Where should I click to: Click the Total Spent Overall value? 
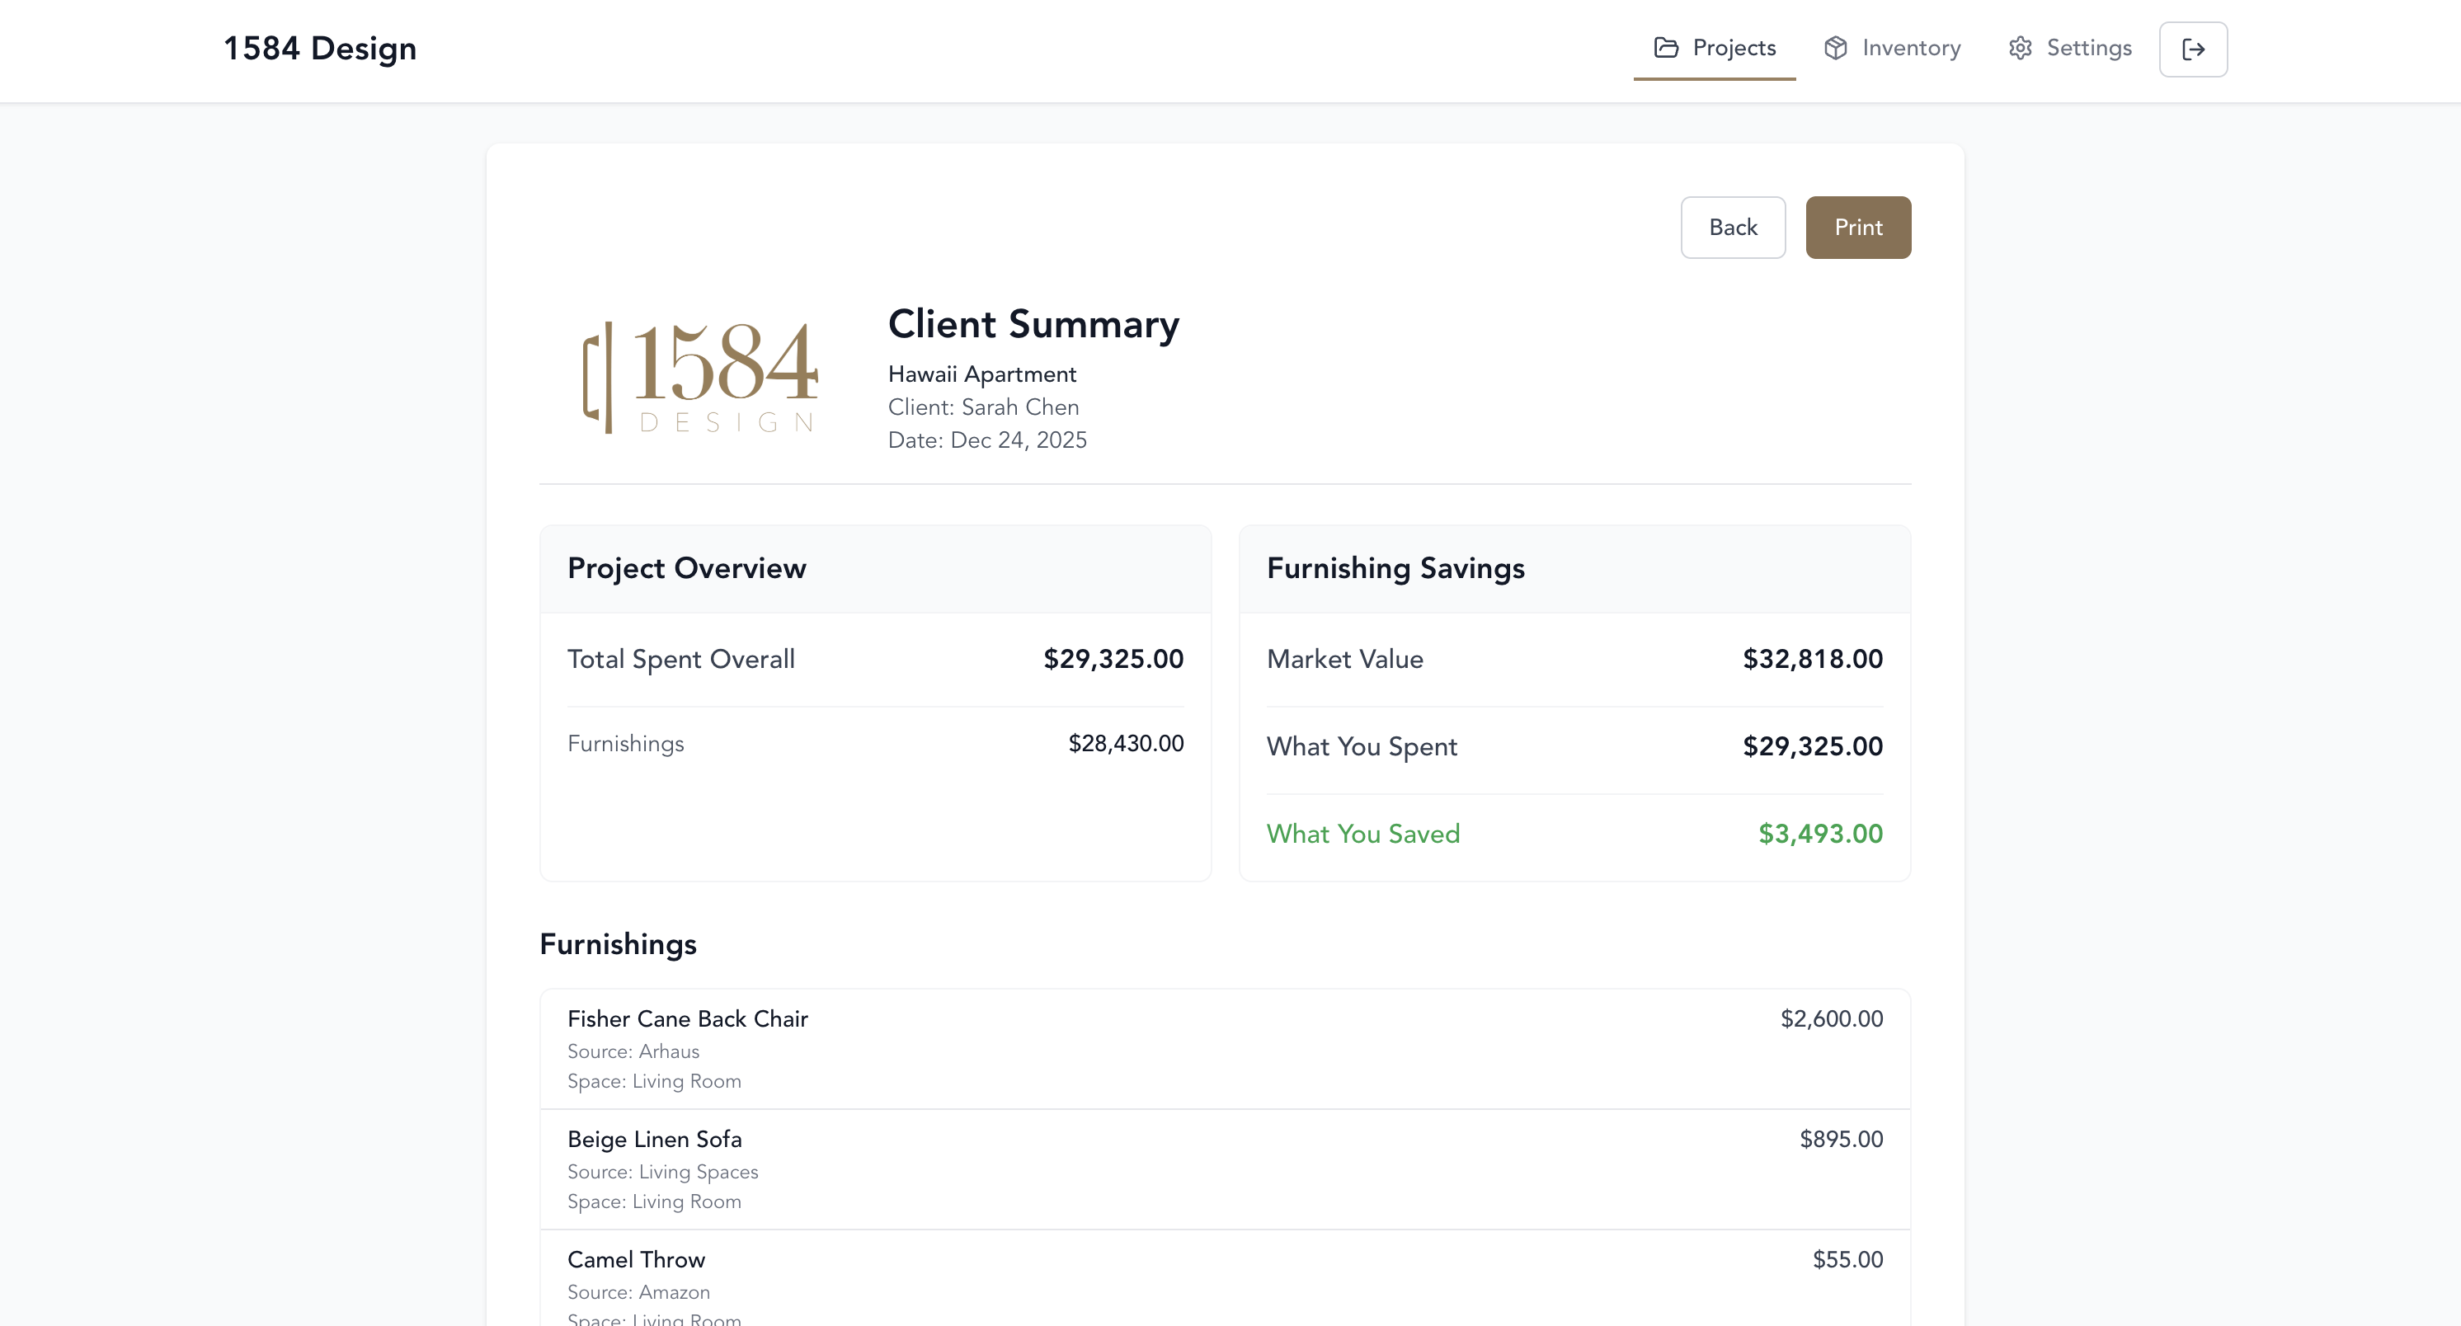click(1112, 658)
